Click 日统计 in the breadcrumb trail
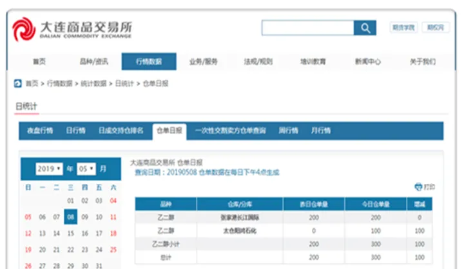The image size is (464, 269). [124, 84]
